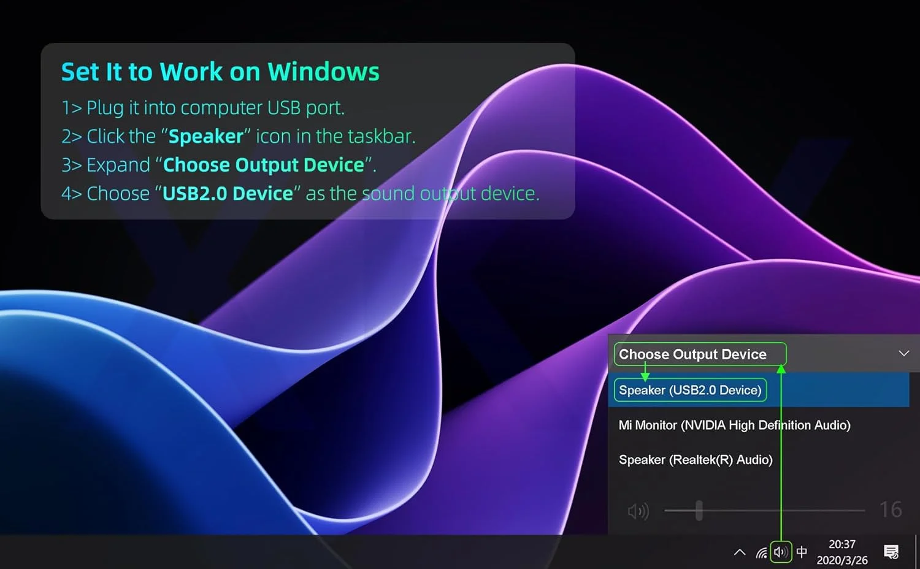Click the volume slider handle
Viewport: 920px width, 569px height.
pos(699,510)
